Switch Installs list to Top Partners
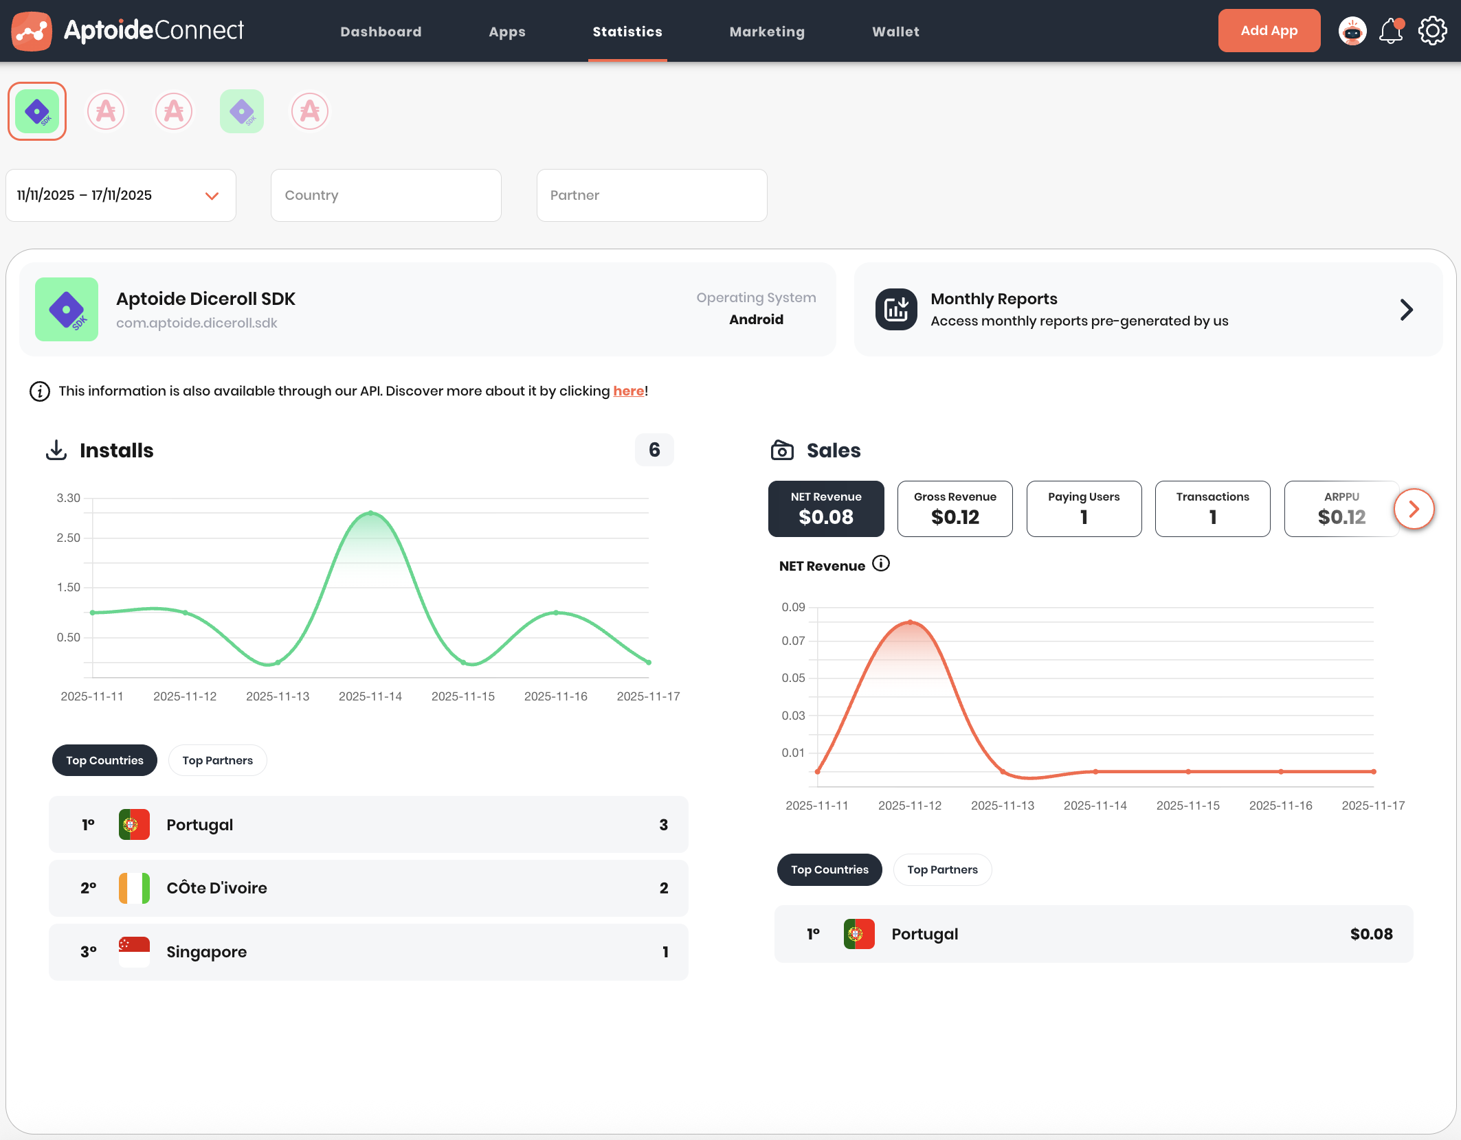 tap(217, 760)
